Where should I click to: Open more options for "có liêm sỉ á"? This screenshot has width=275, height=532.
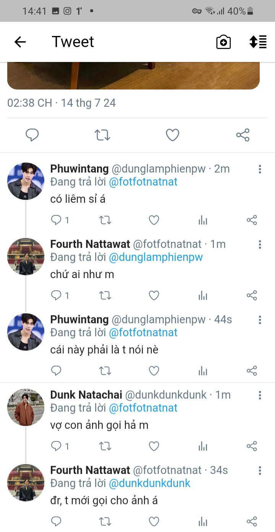(x=260, y=169)
